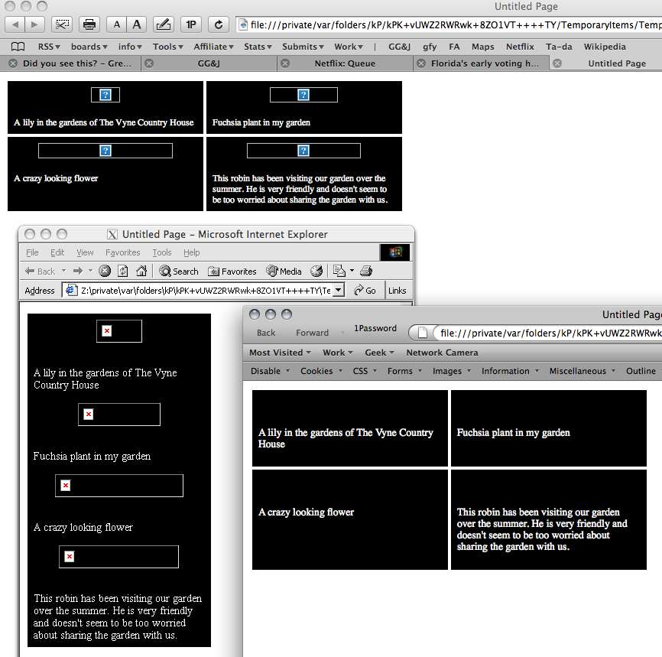Click the 1P 1Password button in Safari
Viewport: 662px width, 657px height.
[x=190, y=24]
